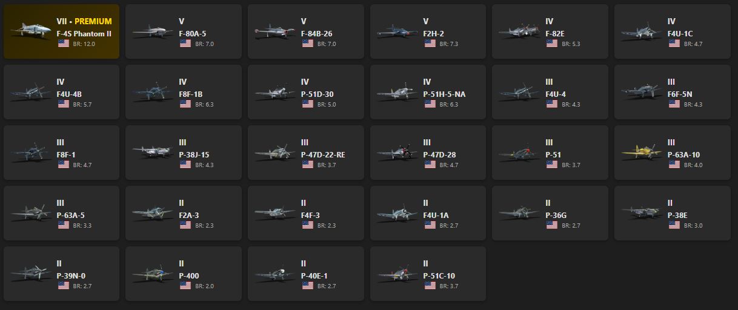Screen dimensions: 738x310
Task: Open the F-4S Phantom II premium card
Action: point(62,31)
